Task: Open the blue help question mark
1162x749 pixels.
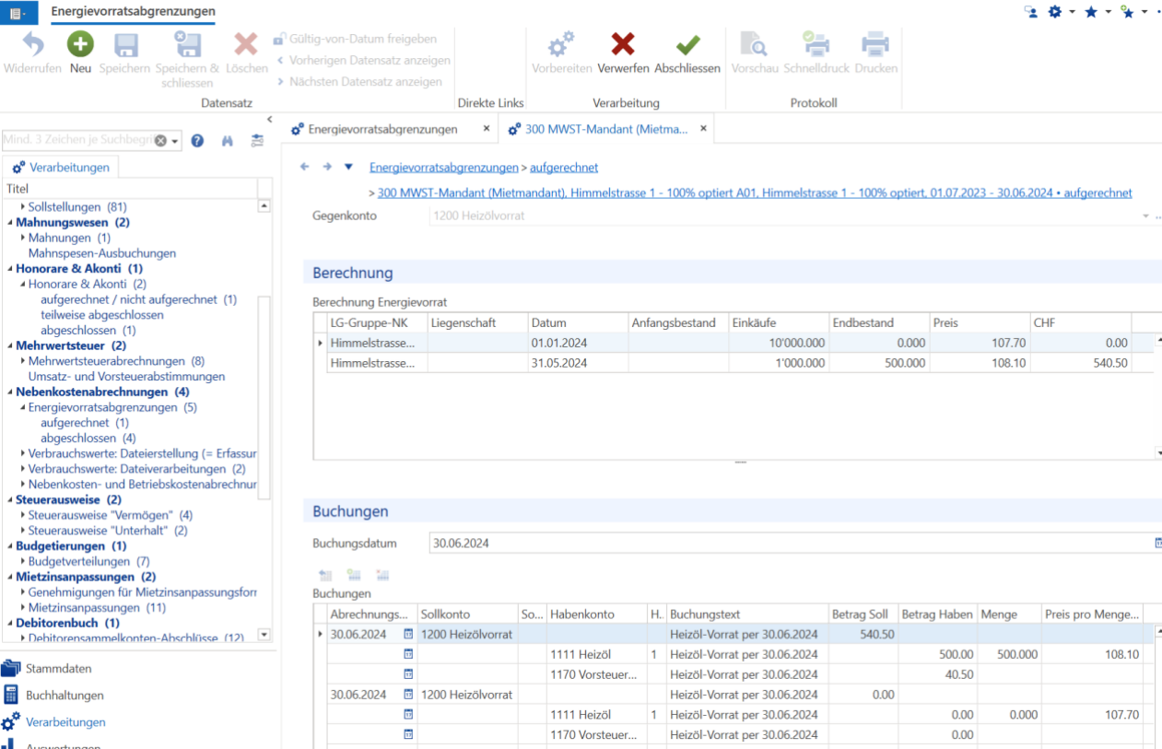Action: pos(197,141)
